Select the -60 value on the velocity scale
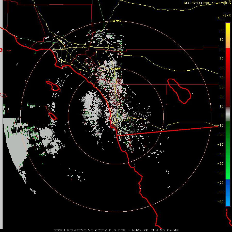Screen dimensions: 232x232 point(220,173)
